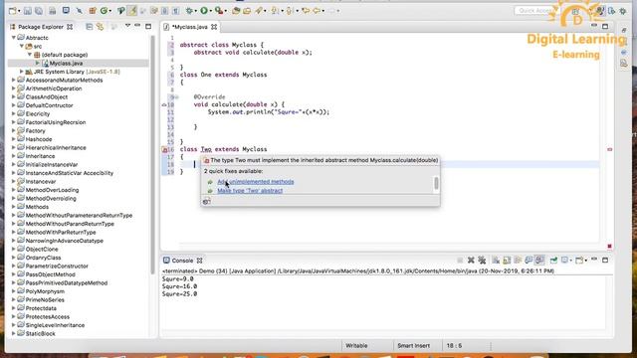
Task: Click the error marker on line 16
Action: [x=164, y=149]
